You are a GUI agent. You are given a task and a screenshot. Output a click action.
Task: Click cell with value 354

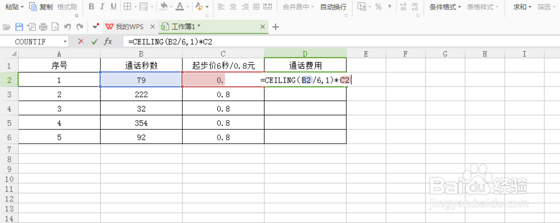(x=142, y=123)
